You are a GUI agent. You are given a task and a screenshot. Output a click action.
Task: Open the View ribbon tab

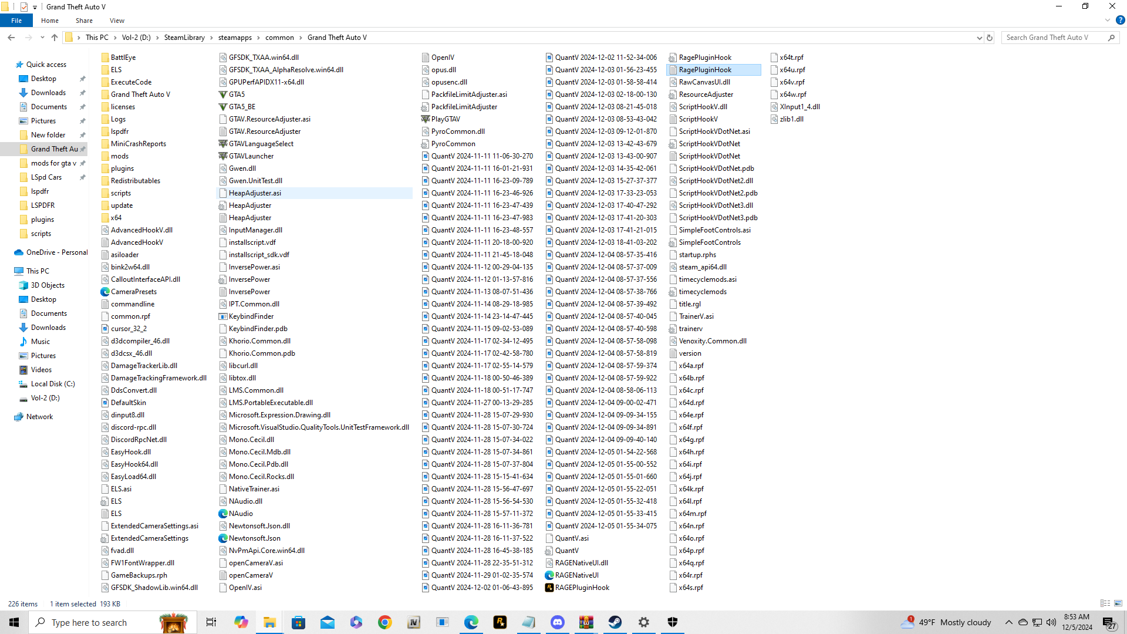point(117,21)
